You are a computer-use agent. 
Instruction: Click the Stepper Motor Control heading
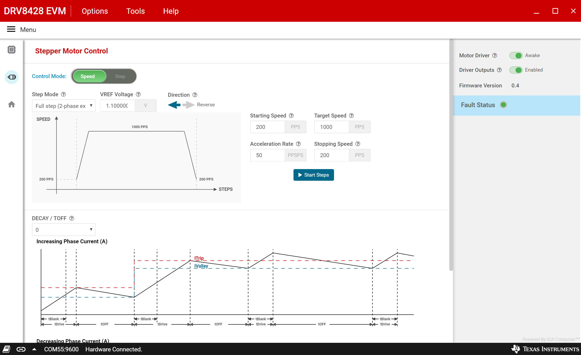point(71,51)
